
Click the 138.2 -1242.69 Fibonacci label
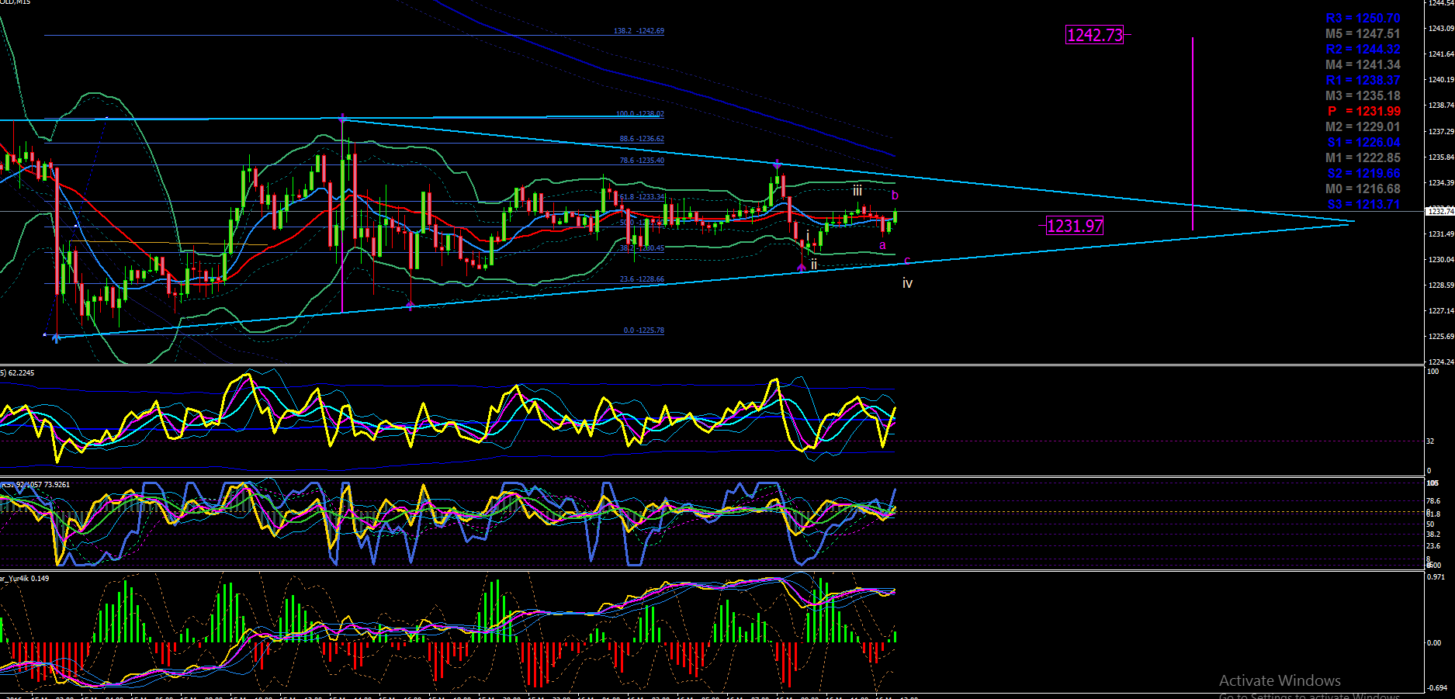639,31
